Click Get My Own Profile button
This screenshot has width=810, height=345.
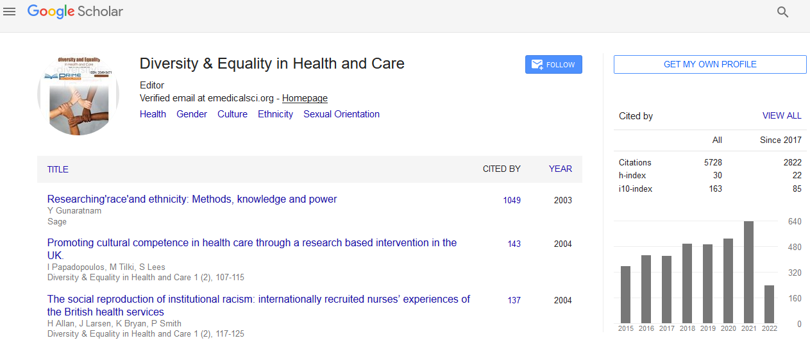(x=709, y=65)
